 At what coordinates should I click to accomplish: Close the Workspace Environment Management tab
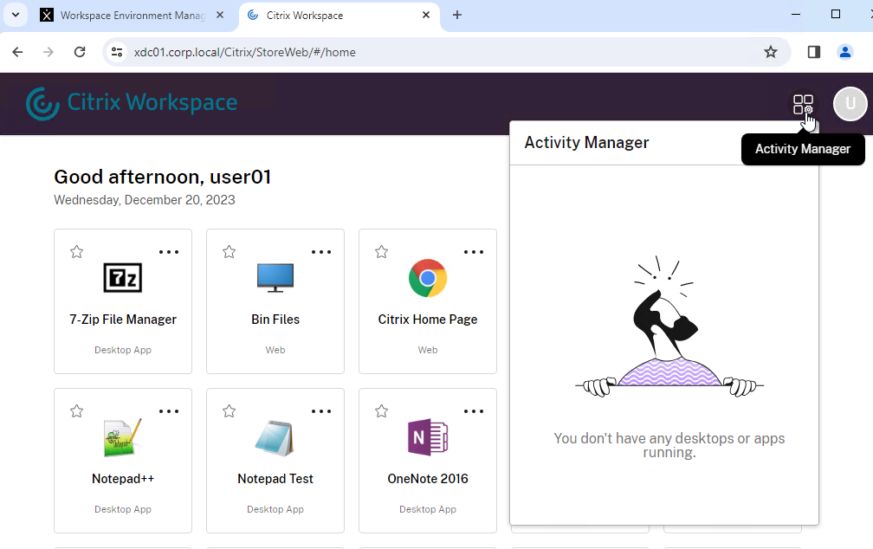coord(220,15)
